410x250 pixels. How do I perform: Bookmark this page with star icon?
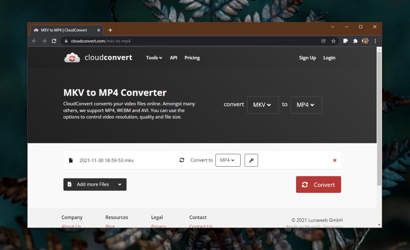(333, 41)
